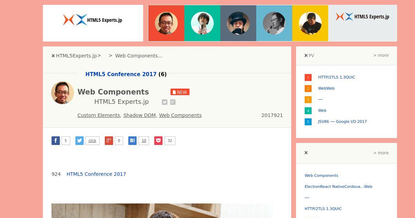Image resolution: width=415 pixels, height=218 pixels.
Task: Click the Pocket count 32
Action: click(x=170, y=140)
